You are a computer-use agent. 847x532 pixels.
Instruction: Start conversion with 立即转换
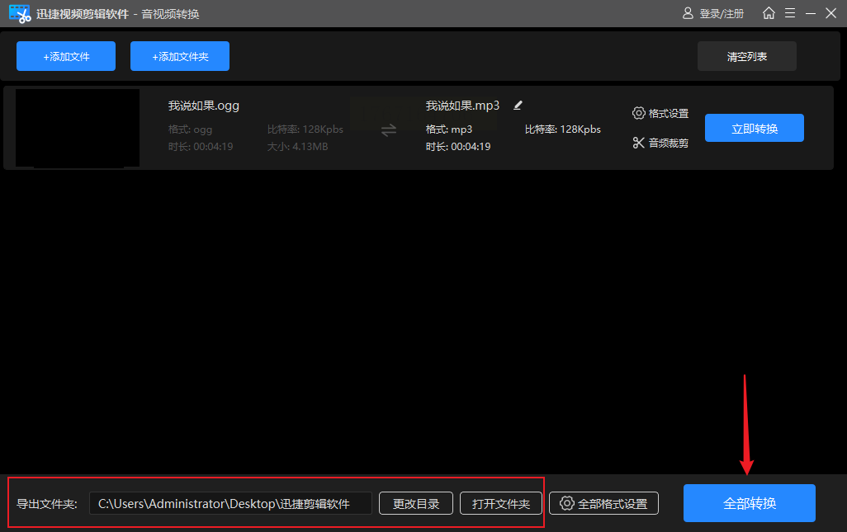[754, 128]
